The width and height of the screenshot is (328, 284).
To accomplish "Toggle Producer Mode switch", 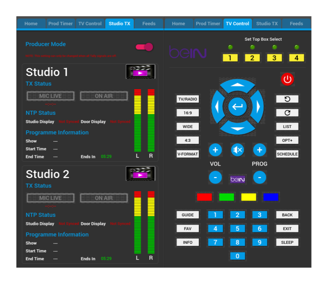I will coord(144,47).
